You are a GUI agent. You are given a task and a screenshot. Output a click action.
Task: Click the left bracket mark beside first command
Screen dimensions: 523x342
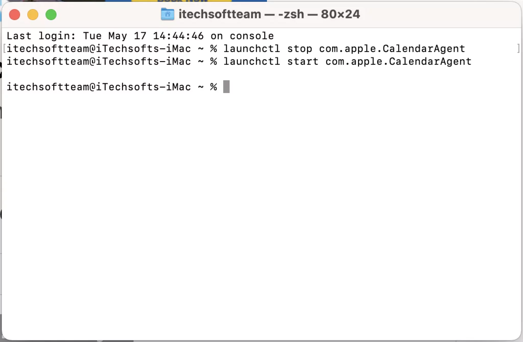tap(4, 48)
